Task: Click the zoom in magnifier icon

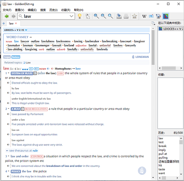Action: pyautogui.click(x=96, y=16)
